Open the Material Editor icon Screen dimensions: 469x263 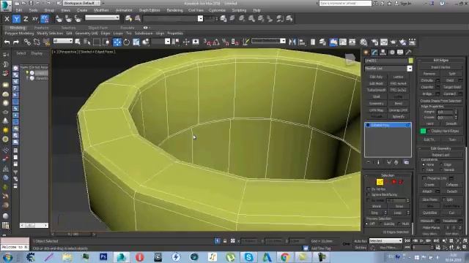[363, 42]
